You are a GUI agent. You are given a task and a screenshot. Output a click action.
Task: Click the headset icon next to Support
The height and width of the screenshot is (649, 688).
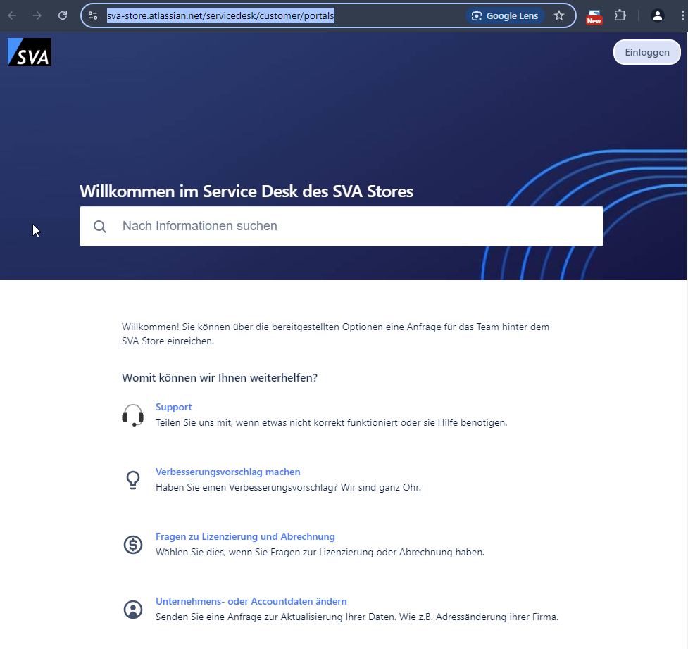[132, 415]
